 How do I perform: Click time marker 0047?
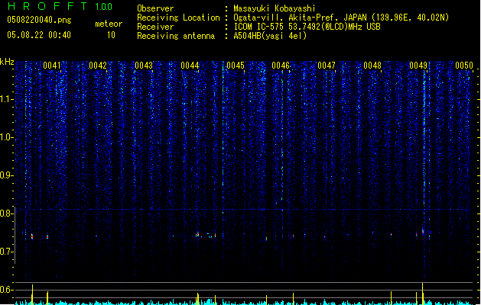[x=327, y=66]
